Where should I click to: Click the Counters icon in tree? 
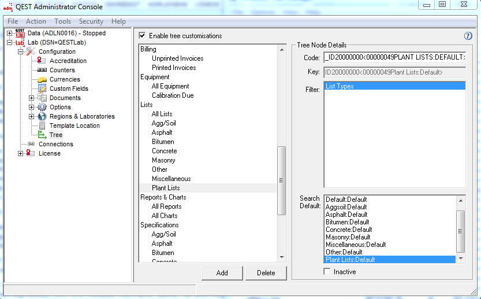tap(42, 70)
